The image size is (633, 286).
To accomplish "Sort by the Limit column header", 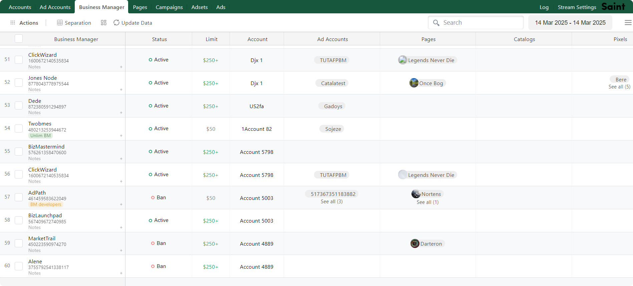I will pyautogui.click(x=211, y=39).
